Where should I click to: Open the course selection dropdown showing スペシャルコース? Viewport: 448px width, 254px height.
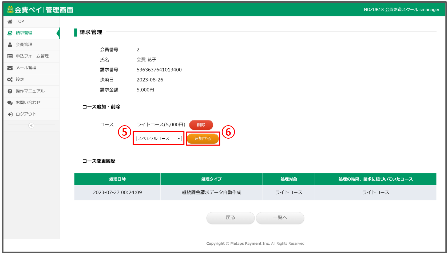[158, 138]
